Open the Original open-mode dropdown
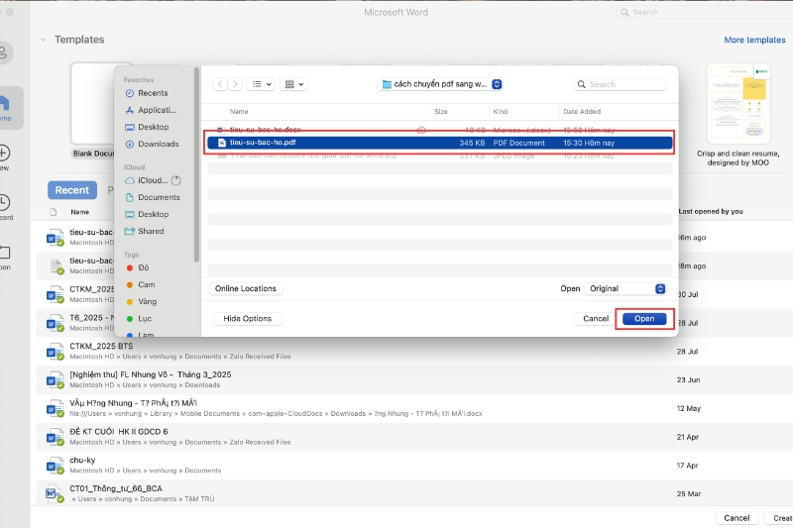This screenshot has width=793, height=528. tap(625, 288)
